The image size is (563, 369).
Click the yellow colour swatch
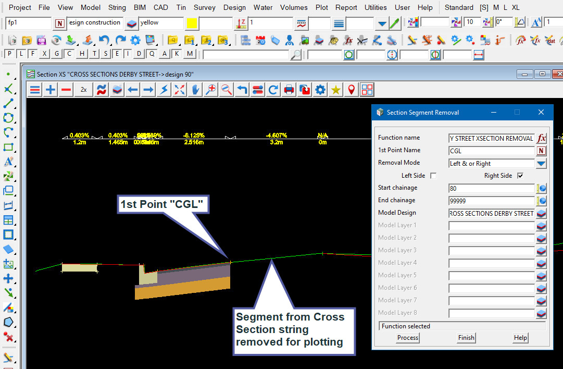(x=192, y=23)
